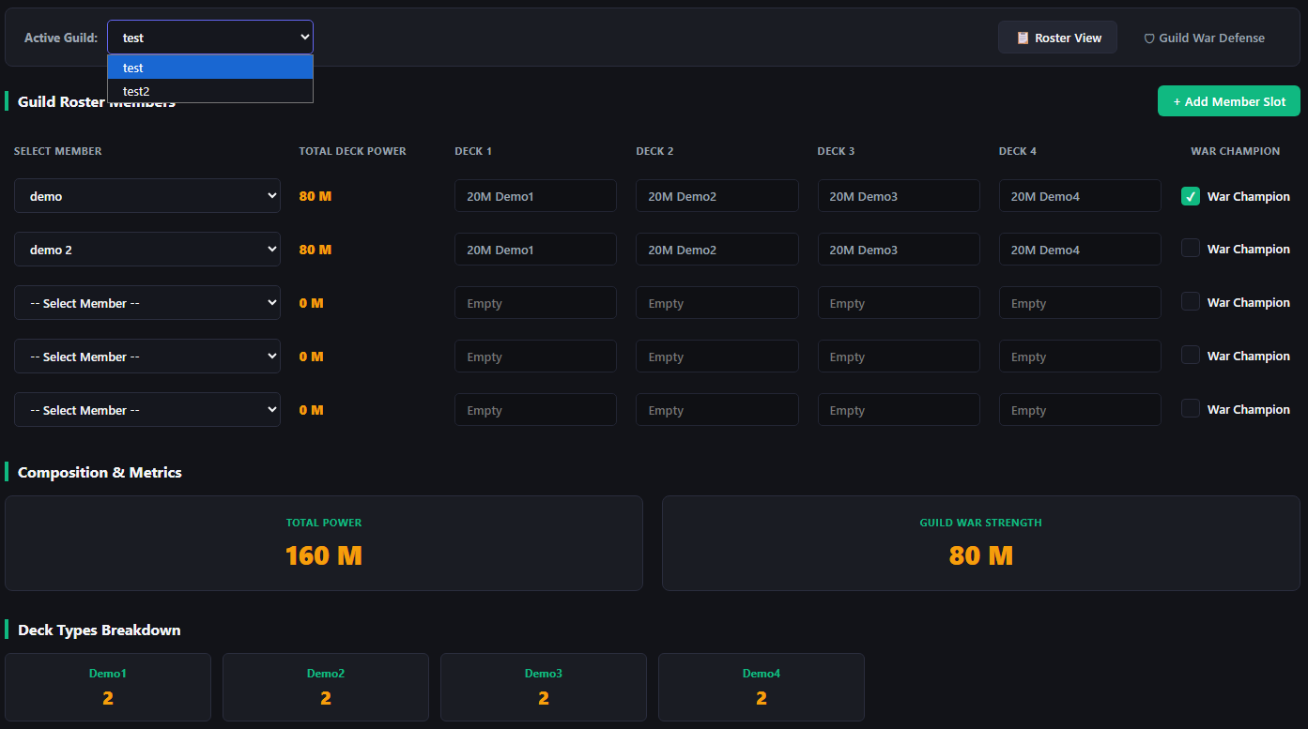Click the "Select Member" column header
This screenshot has height=729, width=1308.
58,151
